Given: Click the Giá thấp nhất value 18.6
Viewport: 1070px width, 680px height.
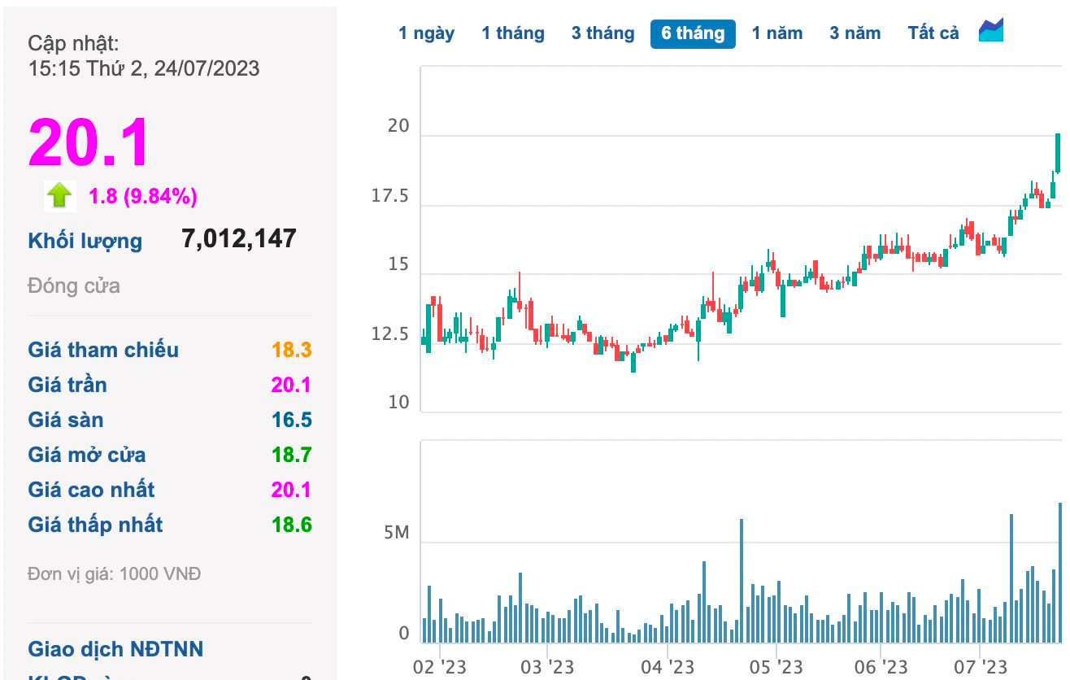Looking at the screenshot, I should 292,525.
